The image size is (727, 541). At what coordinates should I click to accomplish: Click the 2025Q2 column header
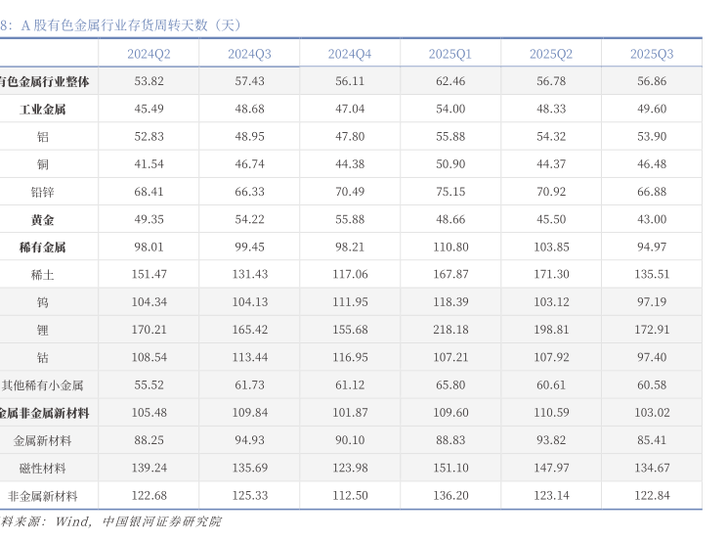coord(551,54)
